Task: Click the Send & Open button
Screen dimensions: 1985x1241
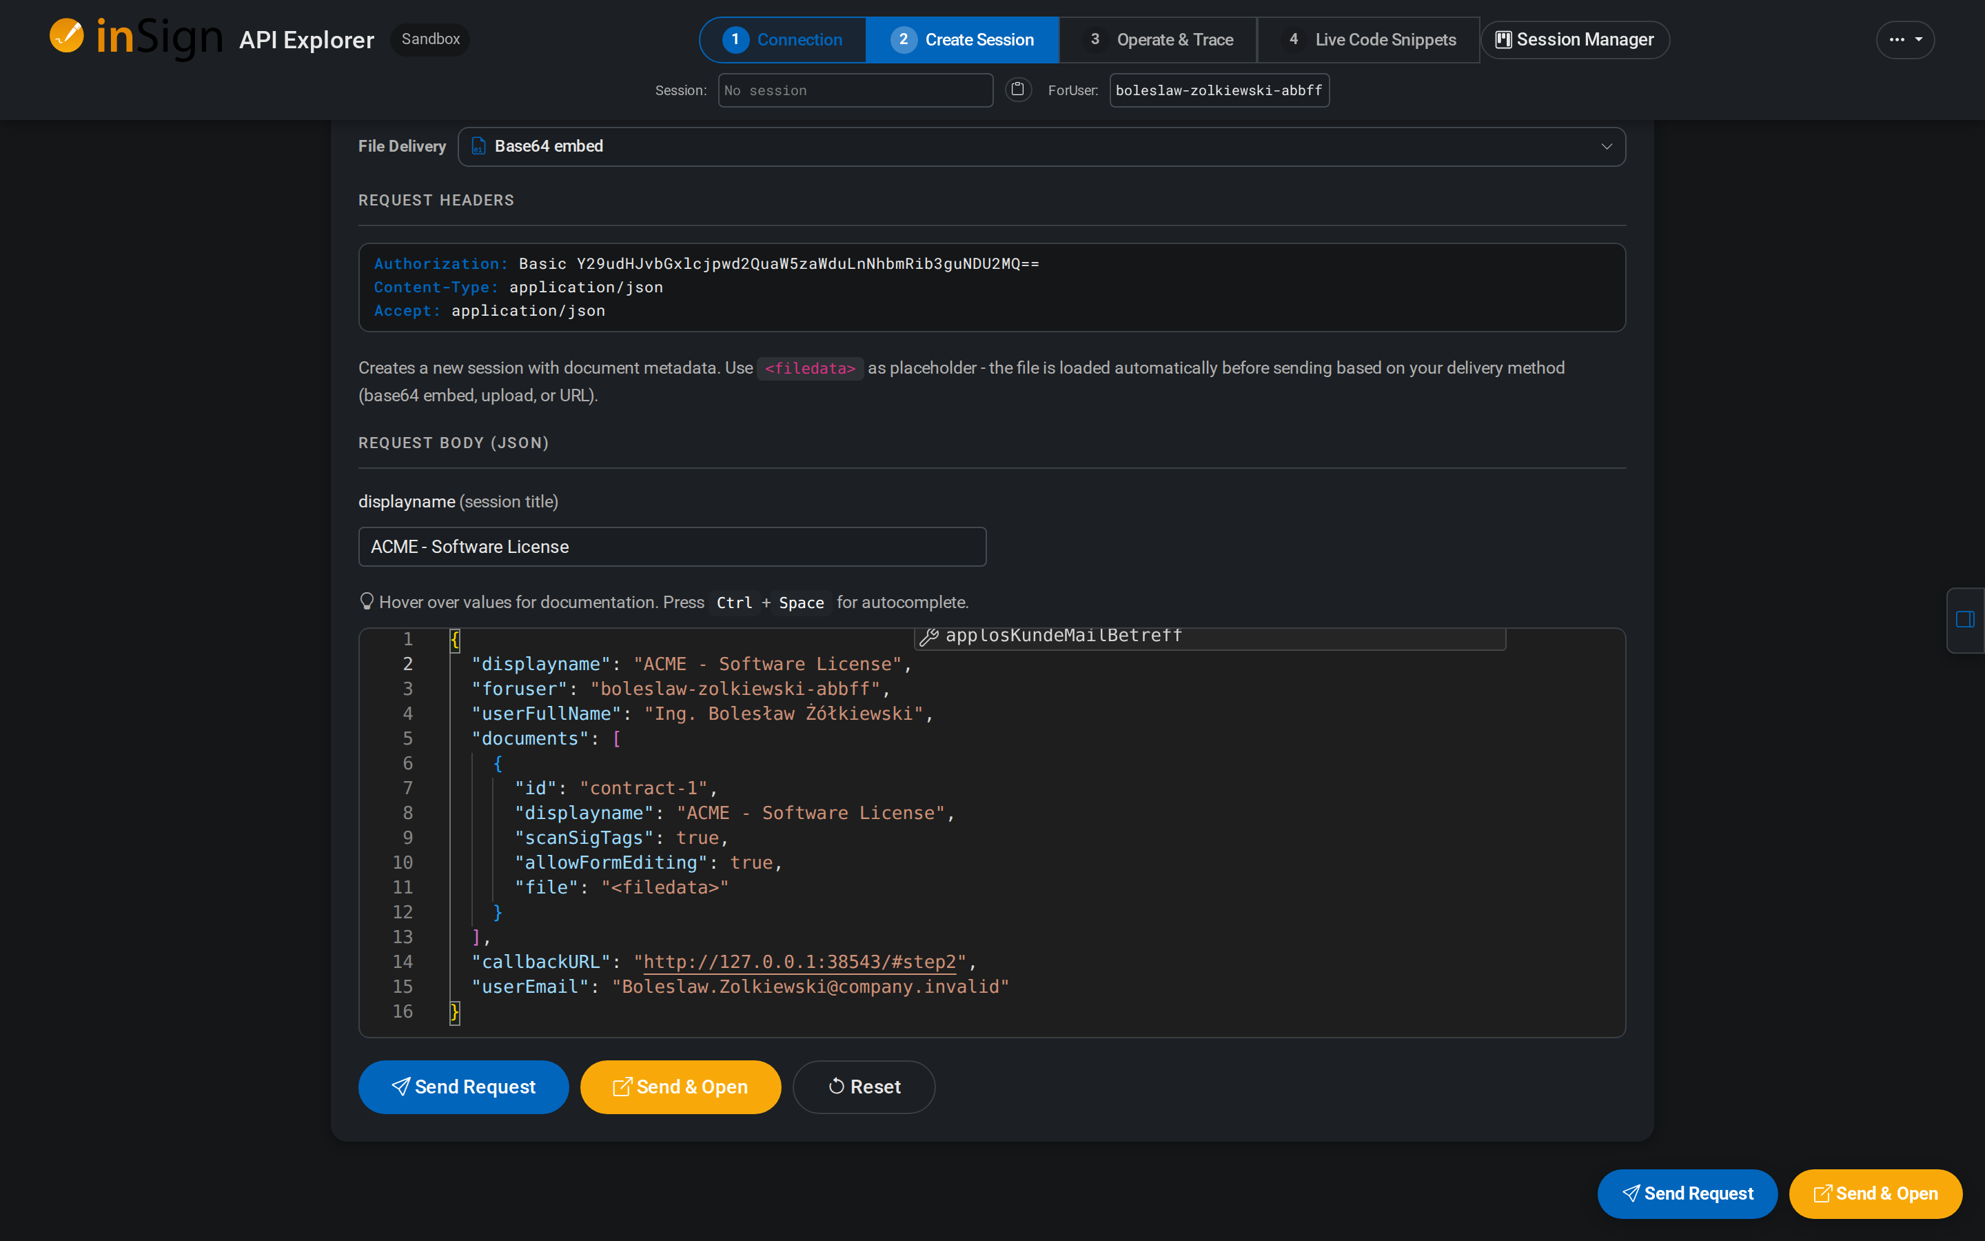Action: [680, 1086]
